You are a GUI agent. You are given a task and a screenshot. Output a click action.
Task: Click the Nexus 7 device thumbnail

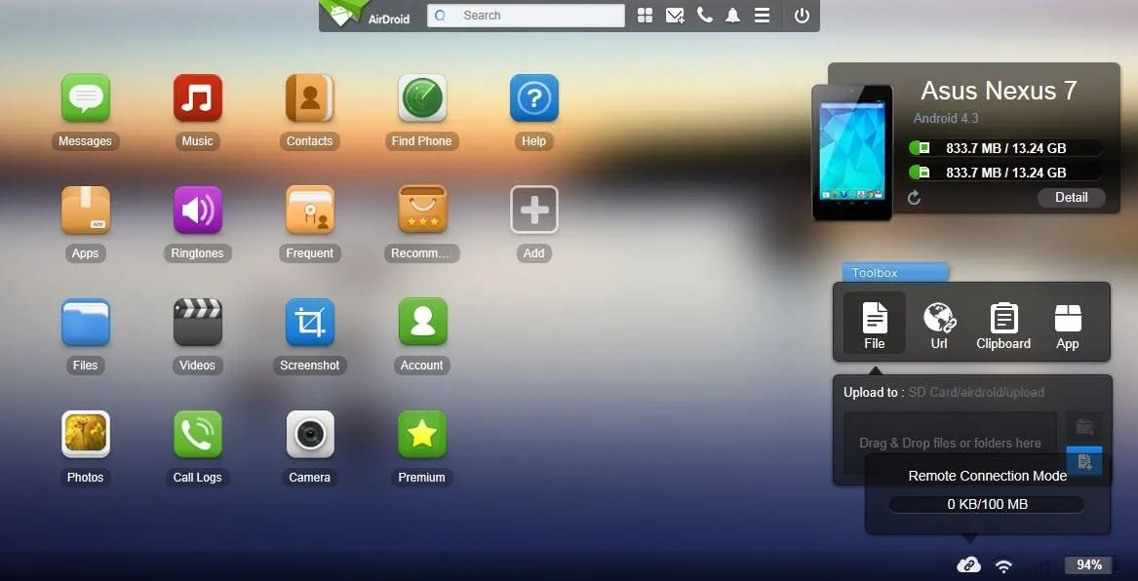click(852, 151)
